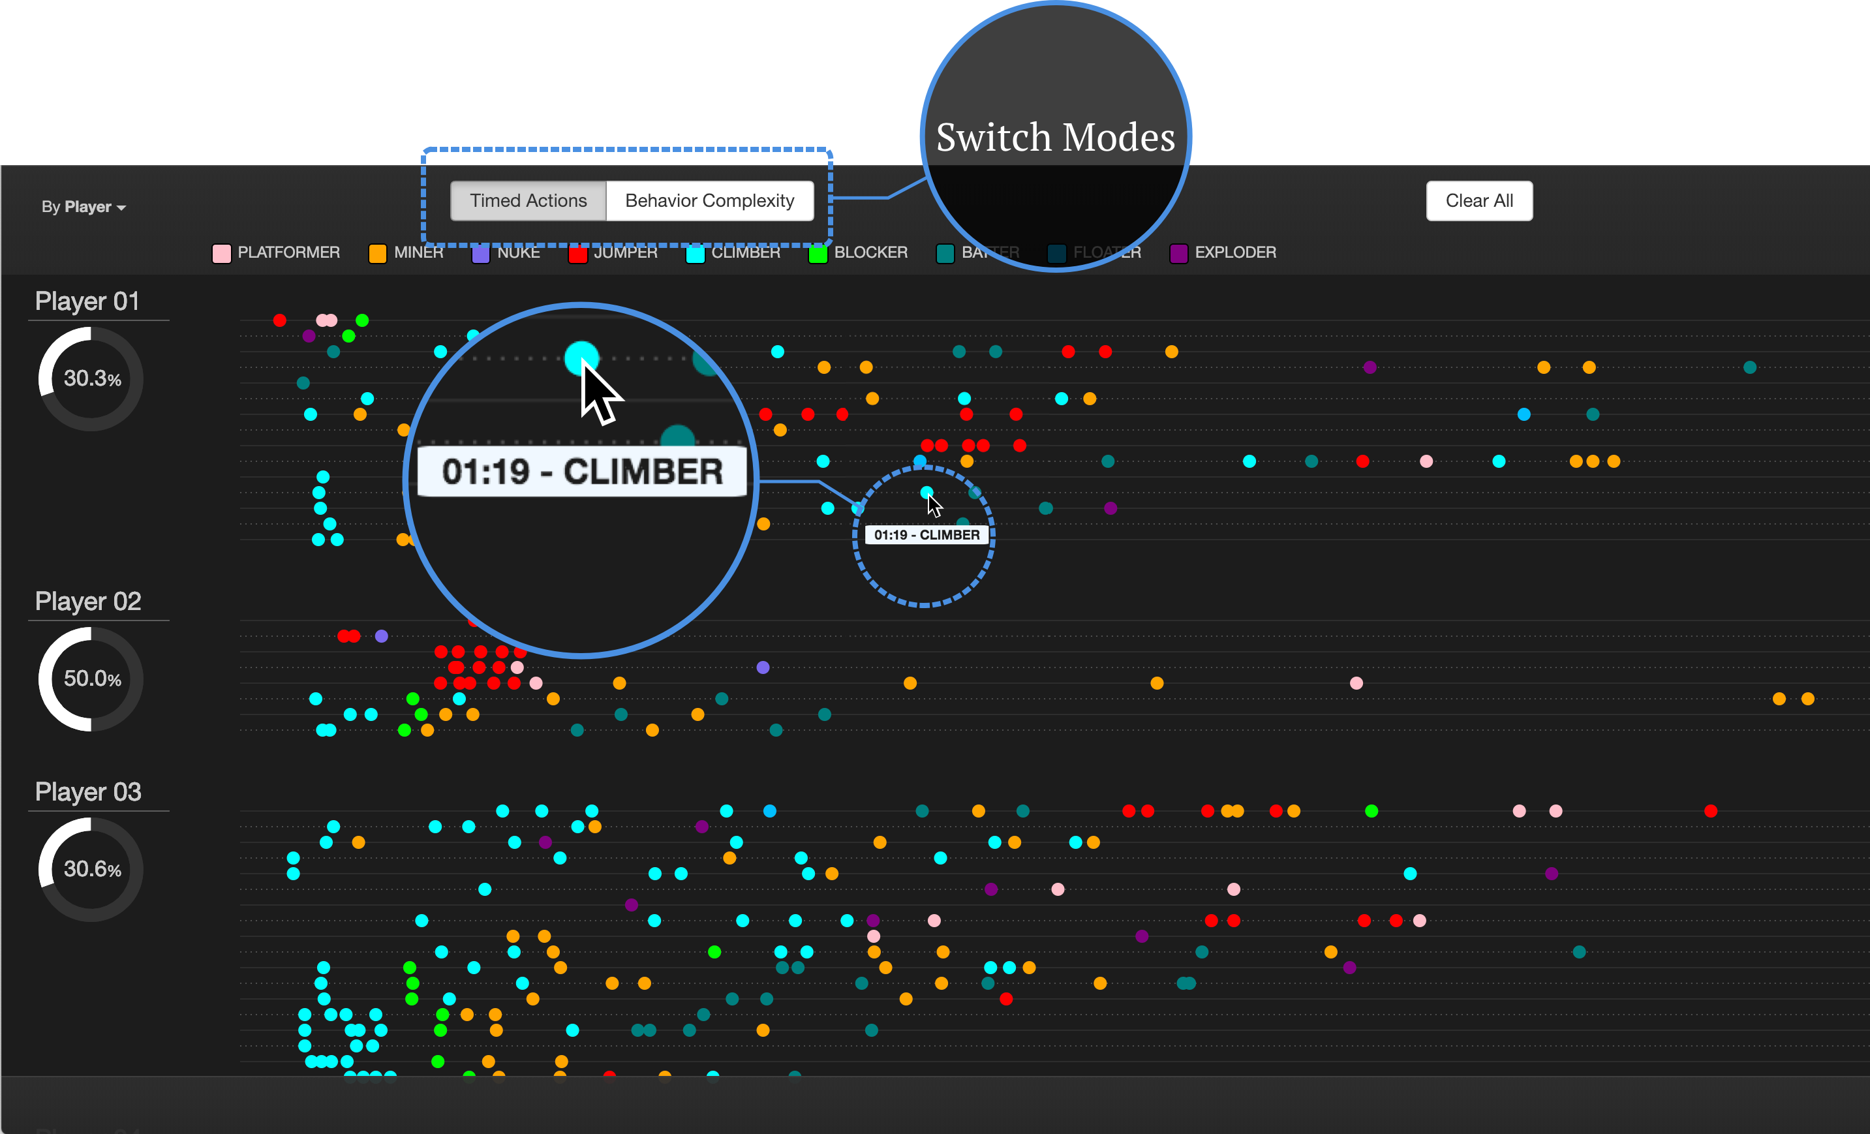Select the rightmost orange miner dot in Player 02
The height and width of the screenshot is (1134, 1870).
tap(1808, 698)
